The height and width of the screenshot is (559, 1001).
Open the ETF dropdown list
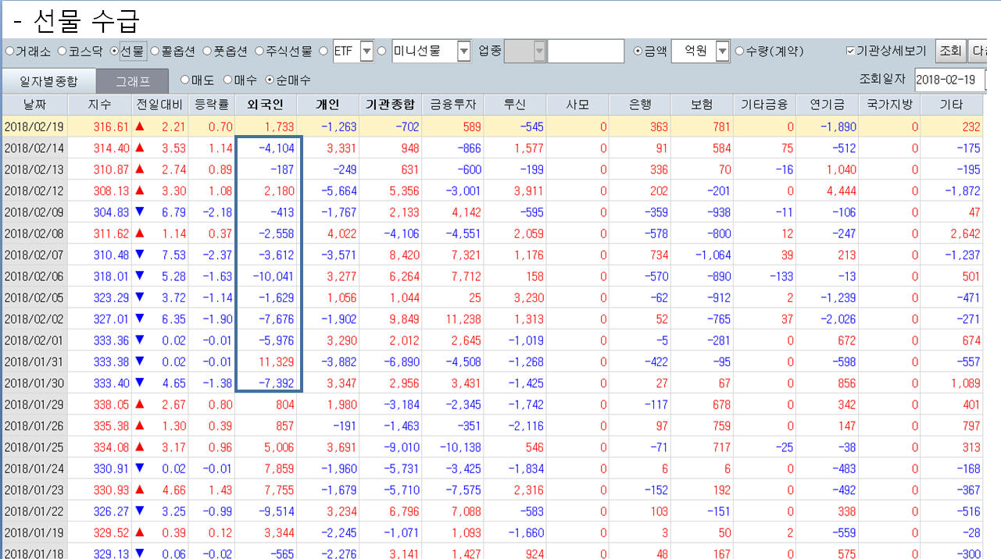[x=366, y=52]
